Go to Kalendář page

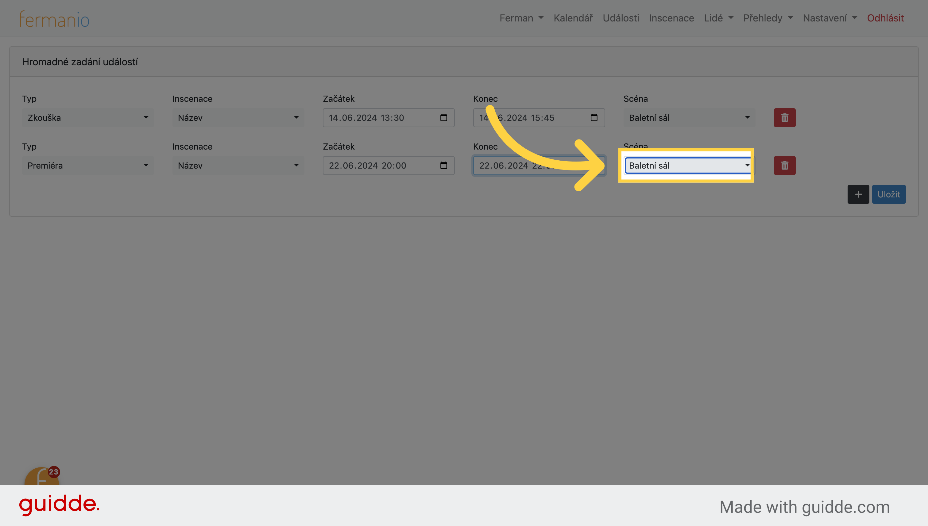573,18
